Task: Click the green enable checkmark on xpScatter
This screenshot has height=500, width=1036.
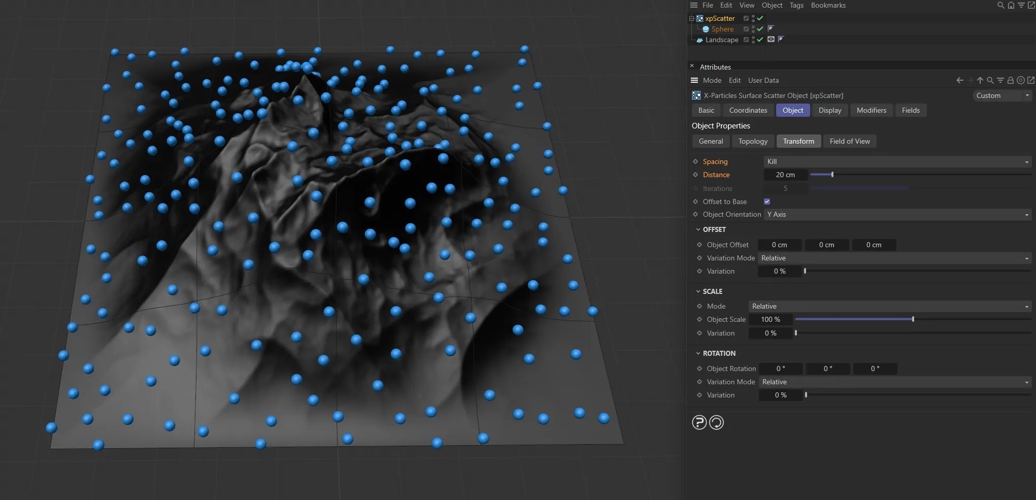Action: (x=760, y=18)
